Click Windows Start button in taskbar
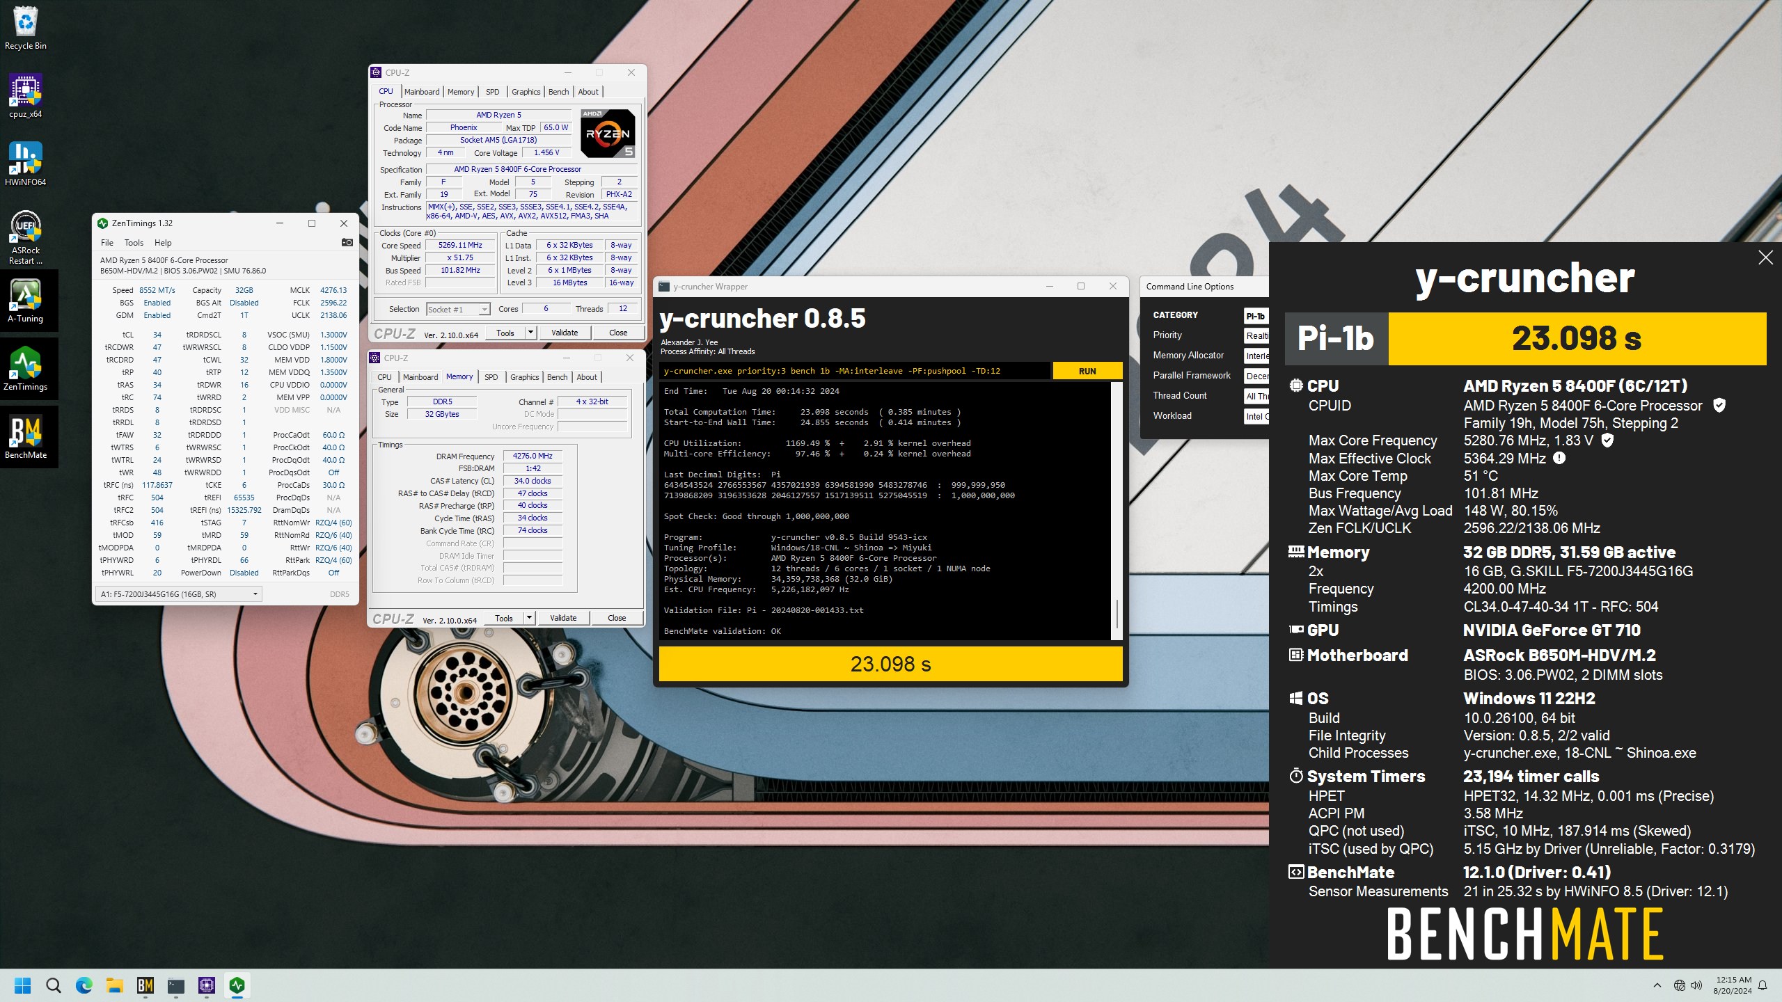Screen dimensions: 1782x1002 pyautogui.click(x=23, y=985)
